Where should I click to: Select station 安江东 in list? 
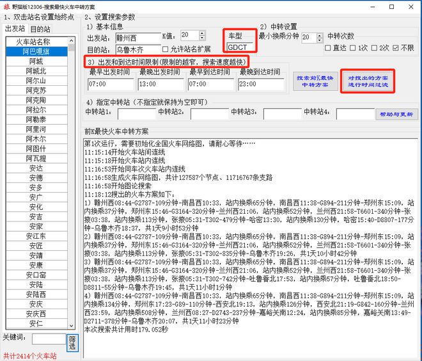(36, 236)
